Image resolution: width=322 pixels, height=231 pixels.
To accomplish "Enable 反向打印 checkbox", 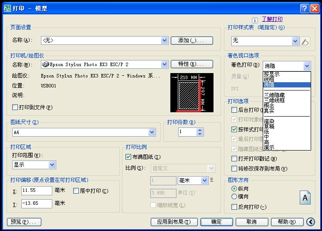I will pyautogui.click(x=234, y=207).
